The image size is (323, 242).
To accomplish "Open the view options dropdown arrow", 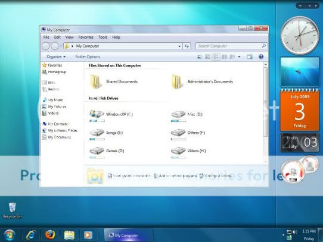I will coord(239,56).
